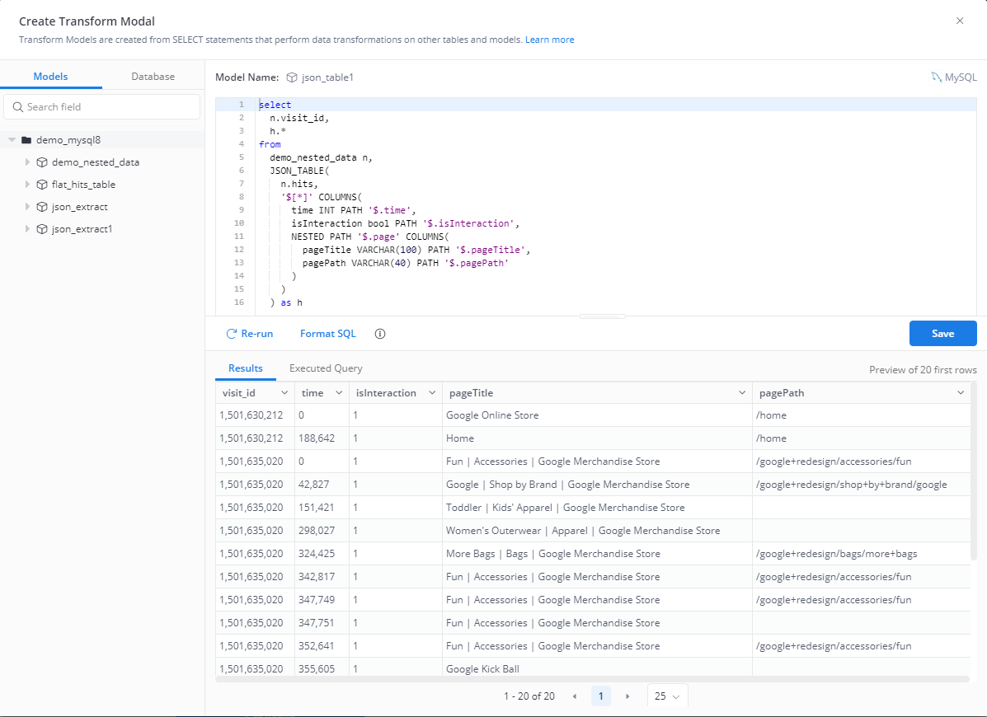Switch to the Database tab
Screen dimensions: 987x717
pos(153,77)
